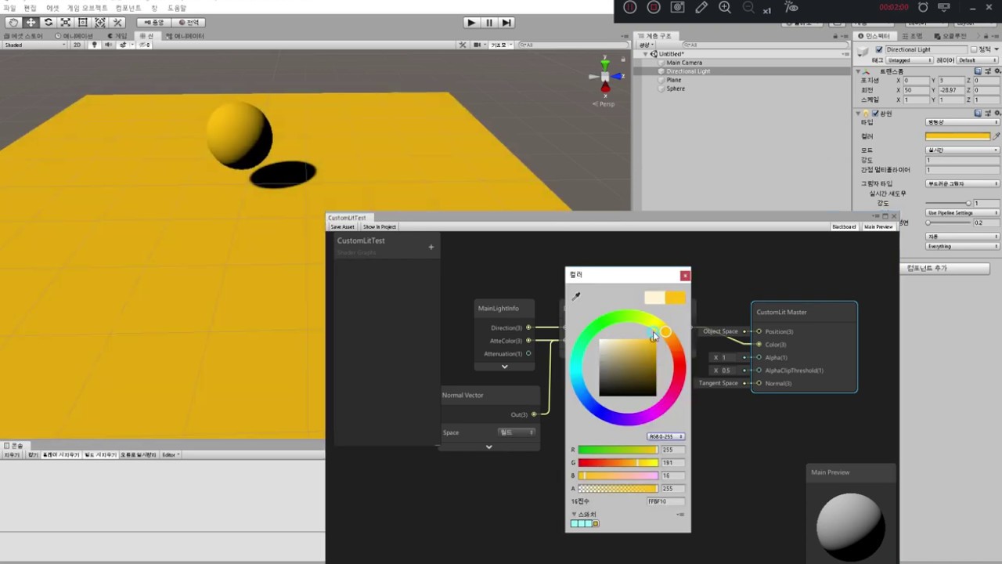1002x564 pixels.
Task: Open Use Pipeline Settings dropdown
Action: click(x=963, y=213)
